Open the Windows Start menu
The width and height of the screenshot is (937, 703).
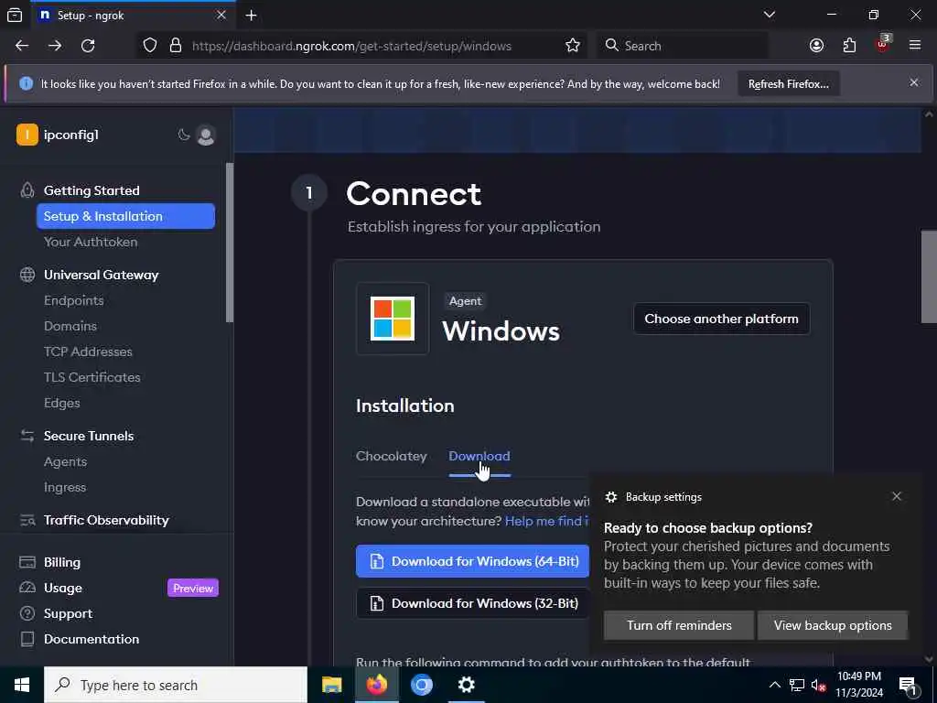pos(22,685)
